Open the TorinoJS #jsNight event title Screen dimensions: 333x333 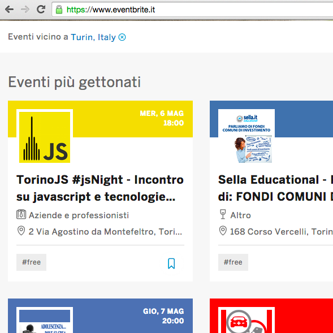(x=100, y=188)
